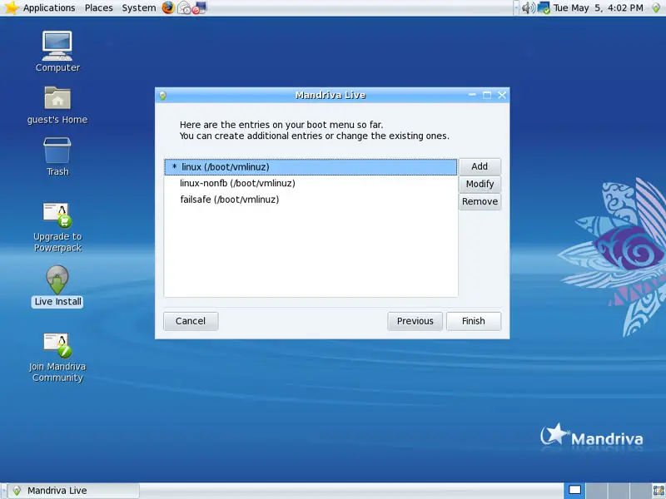Click the Add button
This screenshot has height=499, width=666.
pyautogui.click(x=480, y=166)
